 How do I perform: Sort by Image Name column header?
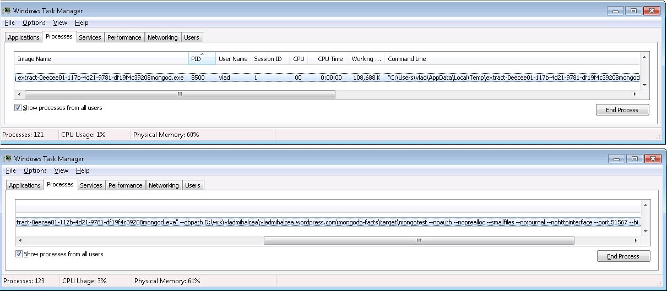101,59
